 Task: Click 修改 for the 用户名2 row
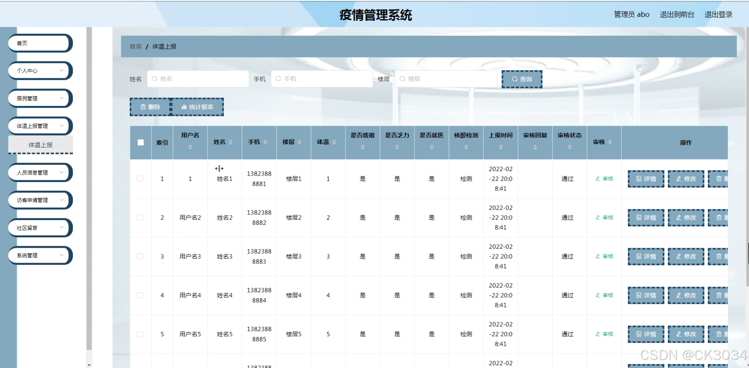tap(686, 218)
